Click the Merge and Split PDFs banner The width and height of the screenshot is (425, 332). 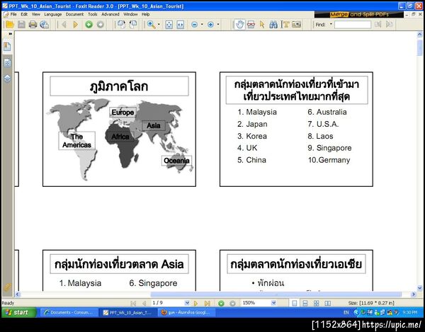point(359,14)
